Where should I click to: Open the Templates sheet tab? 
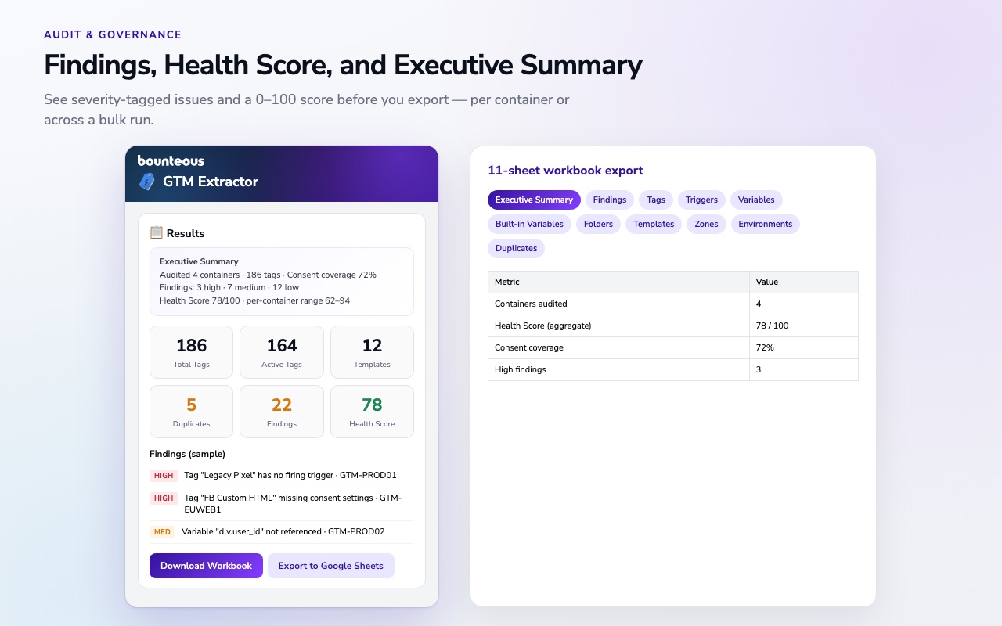654,224
